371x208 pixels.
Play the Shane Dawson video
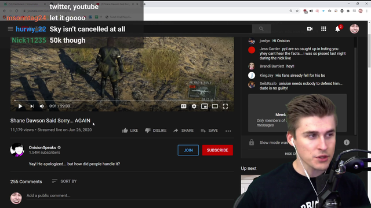pos(20,106)
